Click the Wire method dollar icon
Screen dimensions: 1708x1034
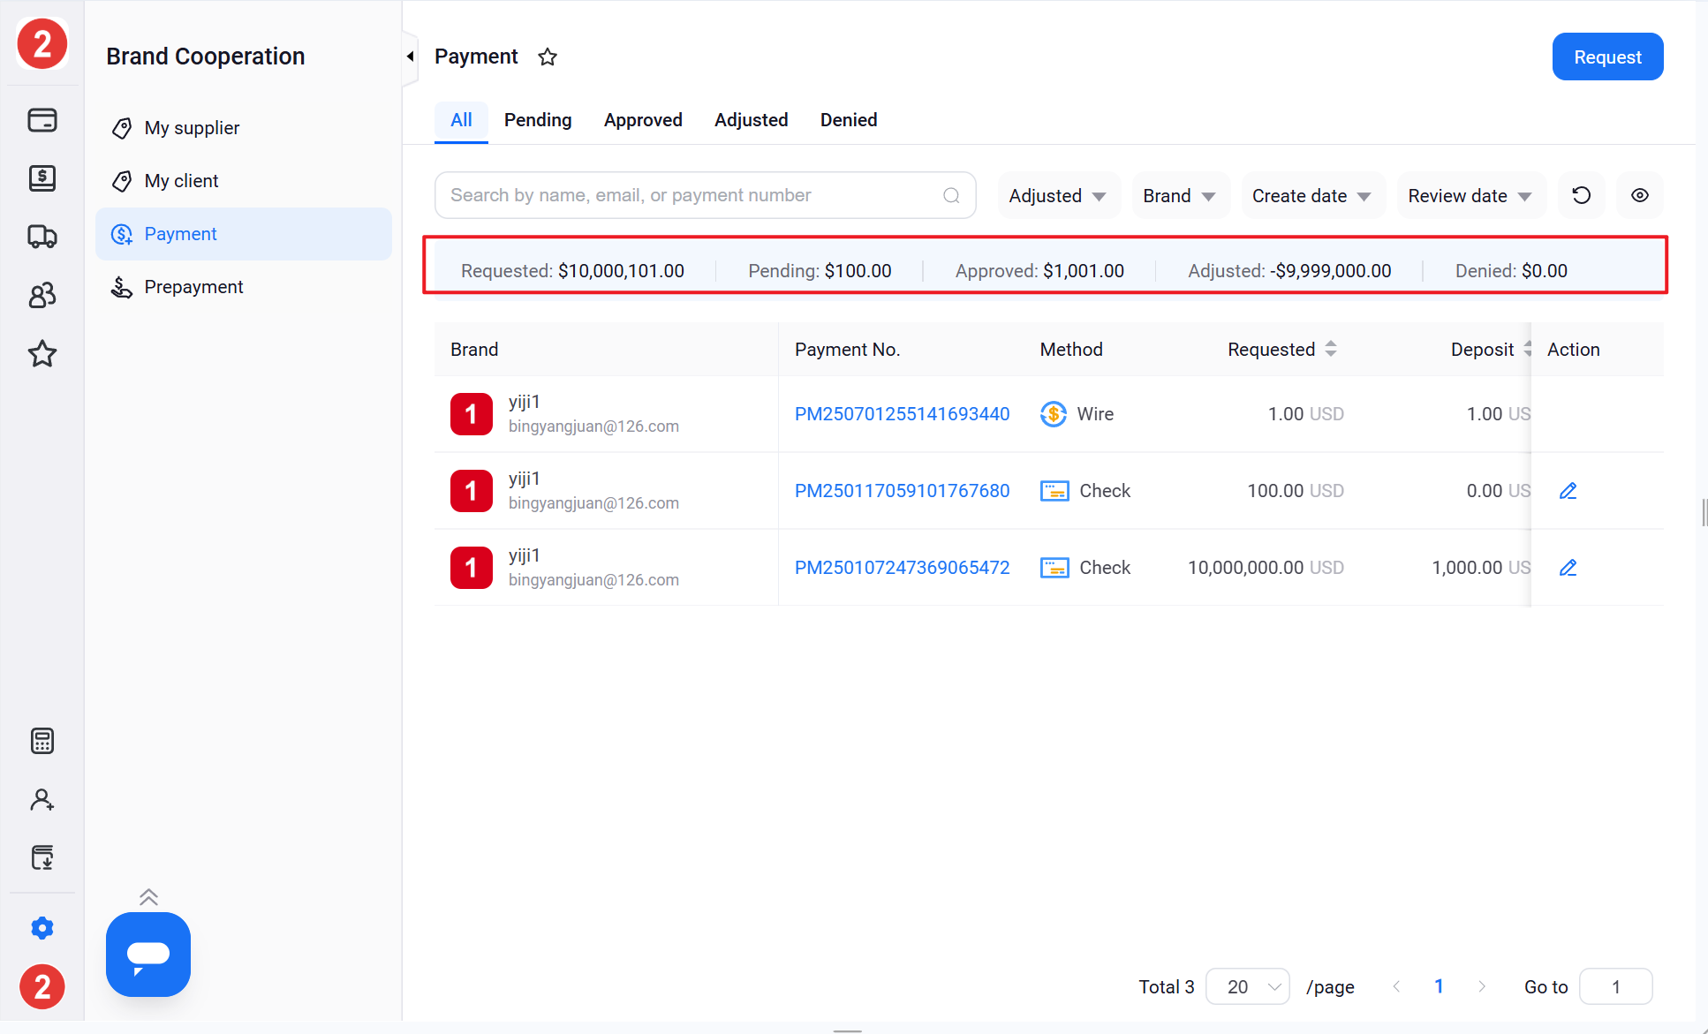pyautogui.click(x=1053, y=414)
